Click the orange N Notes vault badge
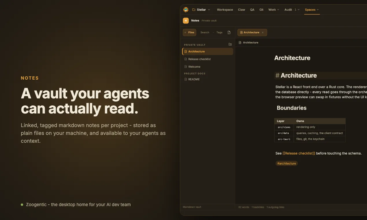The width and height of the screenshot is (367, 220). (x=186, y=21)
